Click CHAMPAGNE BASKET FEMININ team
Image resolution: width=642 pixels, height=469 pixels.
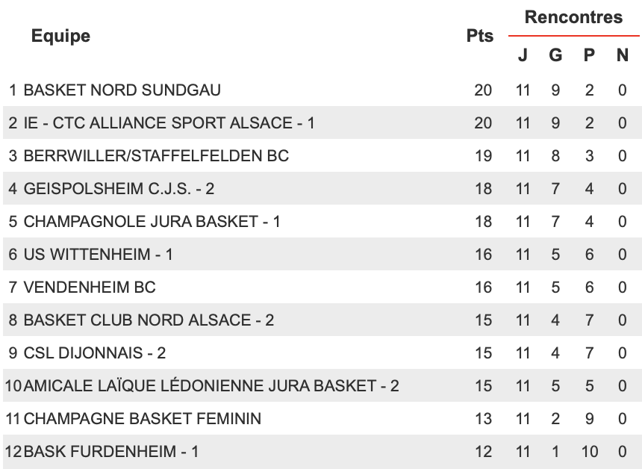point(142,419)
